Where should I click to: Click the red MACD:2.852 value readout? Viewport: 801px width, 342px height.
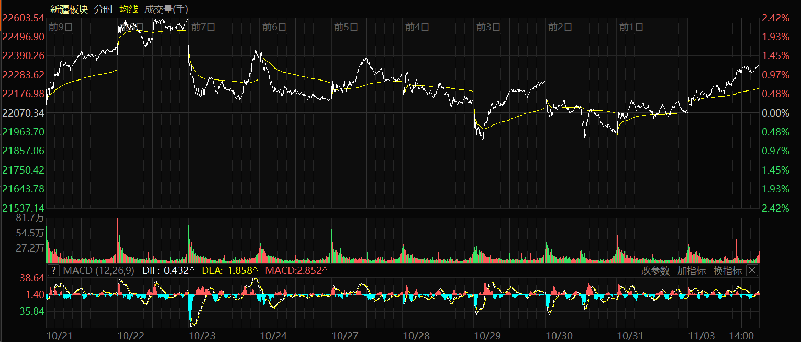point(296,270)
